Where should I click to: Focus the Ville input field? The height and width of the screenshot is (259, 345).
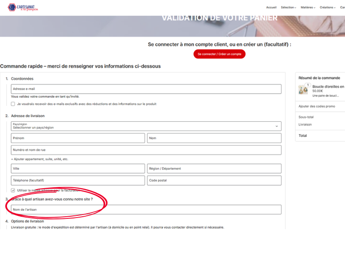click(78, 168)
